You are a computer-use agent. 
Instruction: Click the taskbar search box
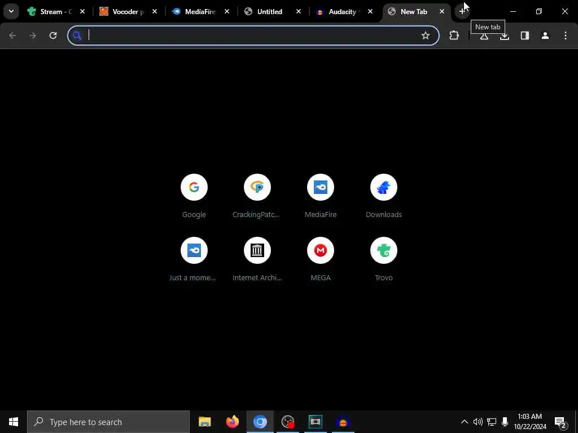(108, 422)
